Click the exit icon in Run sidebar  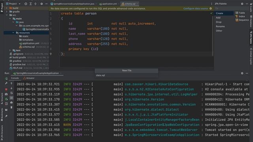6,104
